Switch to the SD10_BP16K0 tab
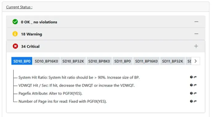212x117 pixels. point(46,61)
